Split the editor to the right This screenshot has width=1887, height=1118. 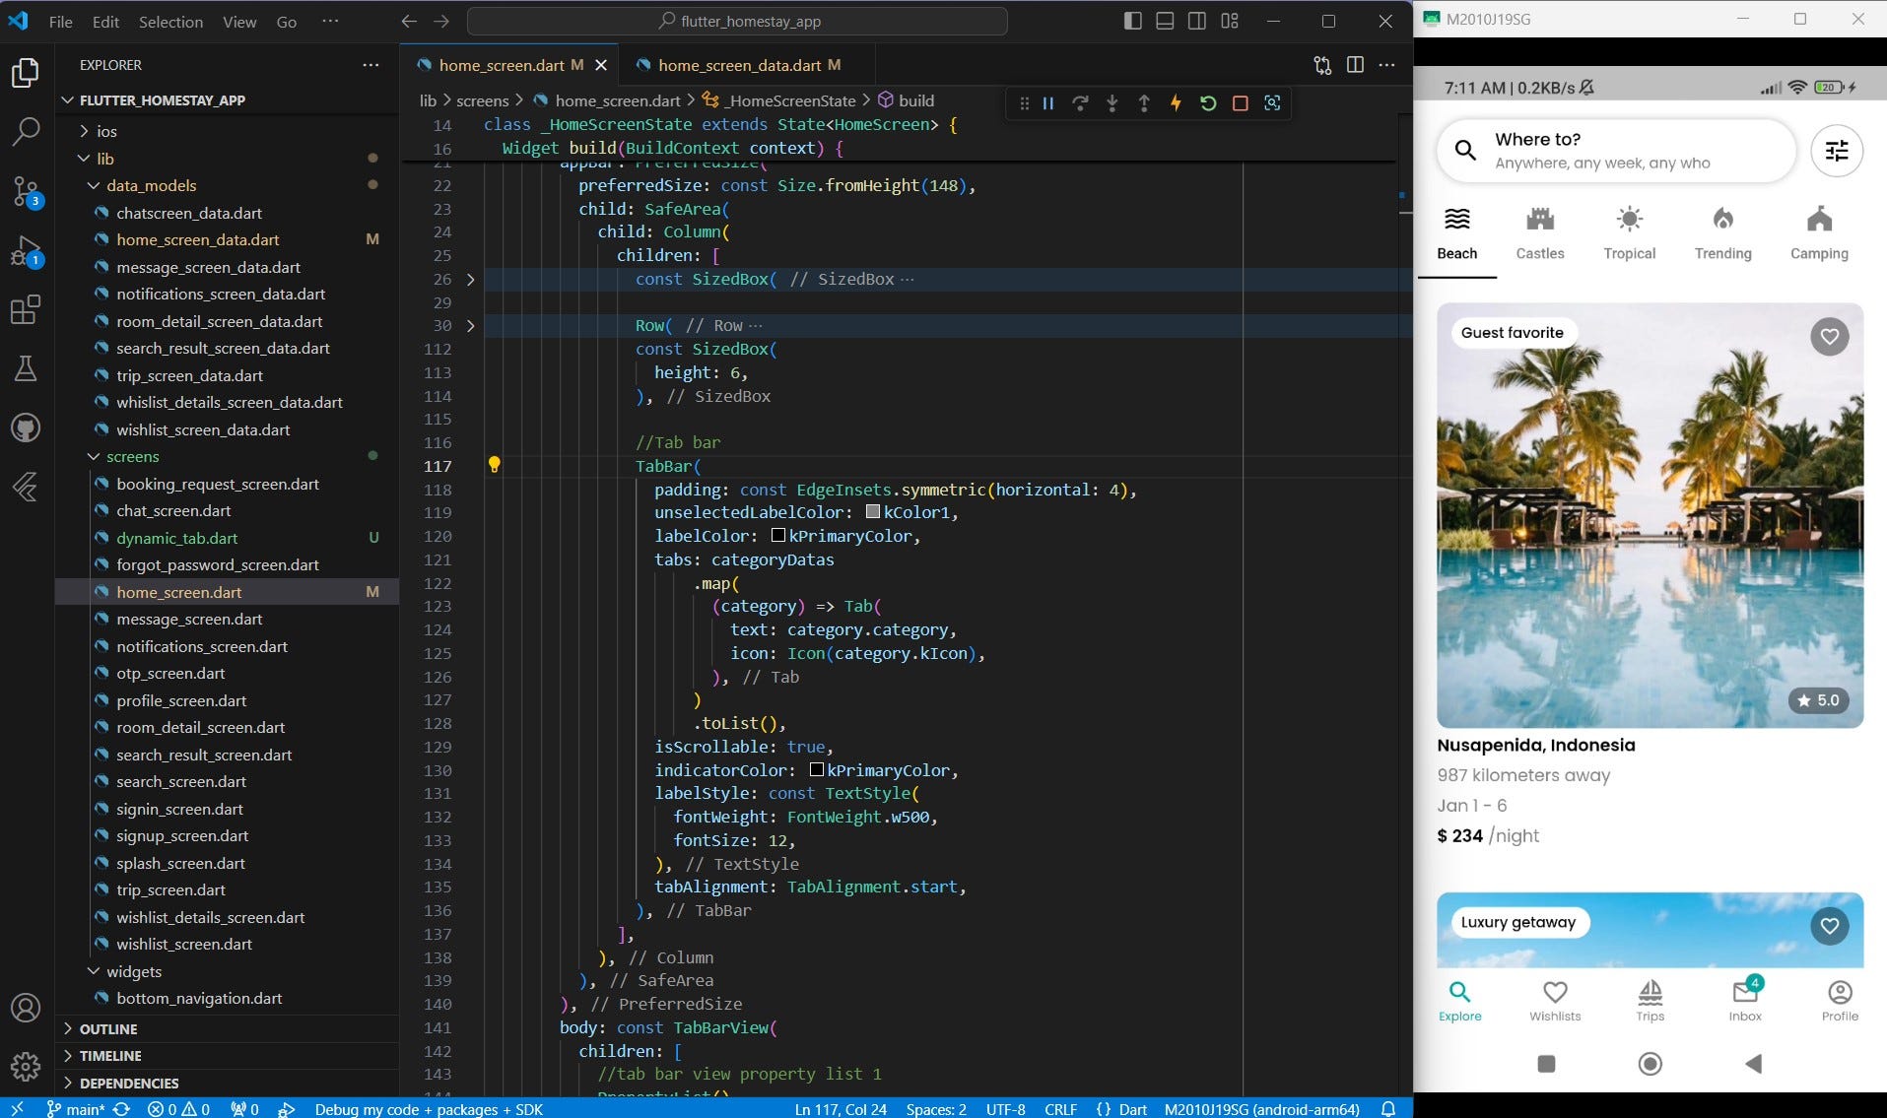pyautogui.click(x=1355, y=65)
